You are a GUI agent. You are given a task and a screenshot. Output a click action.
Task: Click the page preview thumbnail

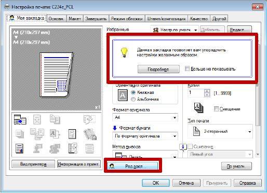coord(57,75)
